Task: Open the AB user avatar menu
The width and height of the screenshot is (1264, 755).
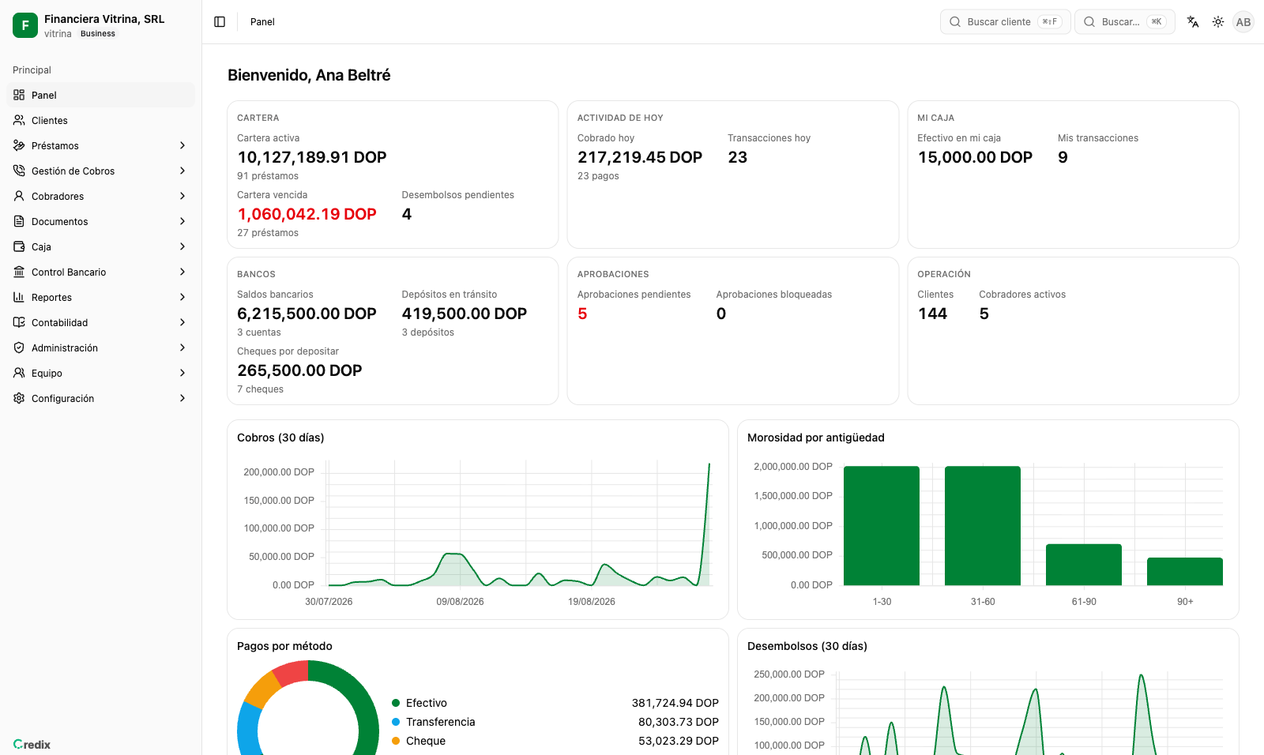Action: (1243, 22)
